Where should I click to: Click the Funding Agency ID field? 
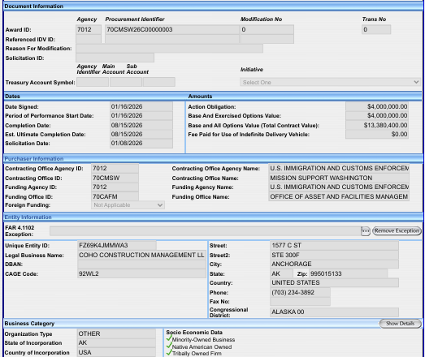coord(115,187)
